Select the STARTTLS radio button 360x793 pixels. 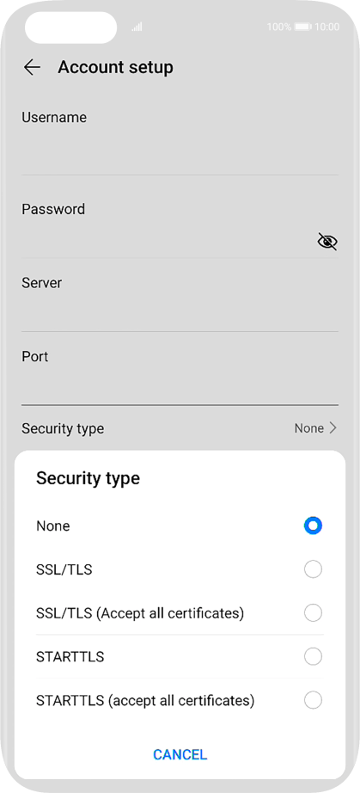tap(313, 657)
